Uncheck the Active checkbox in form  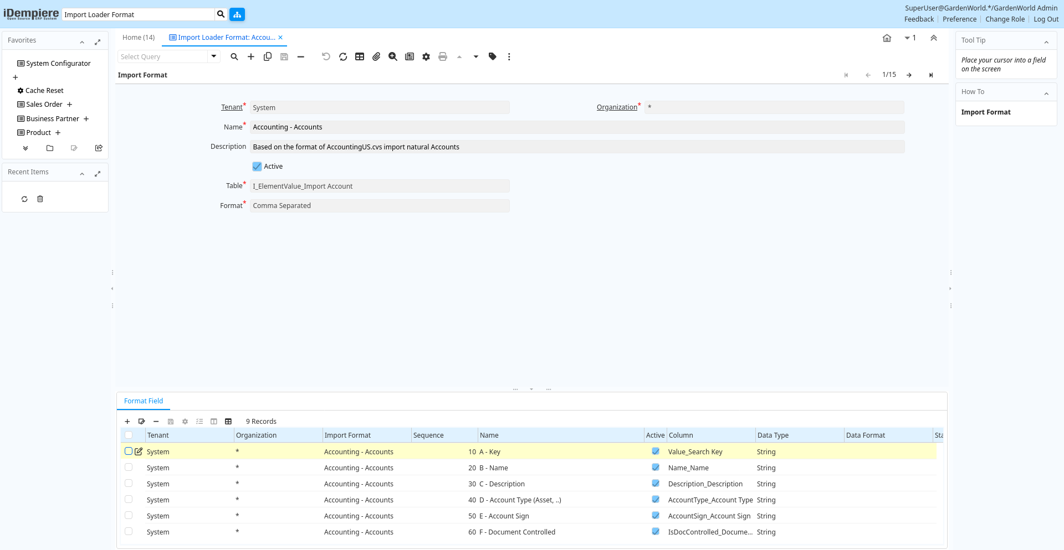point(257,167)
